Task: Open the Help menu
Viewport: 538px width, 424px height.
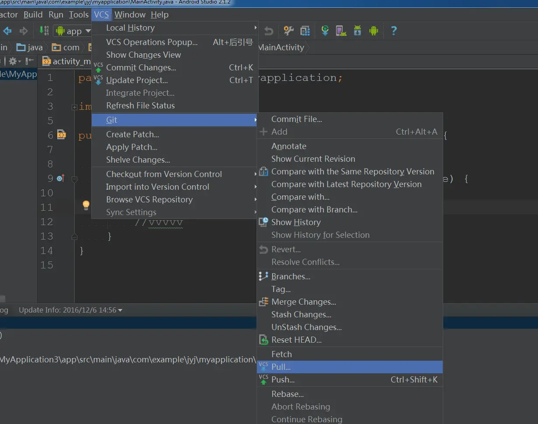Action: pyautogui.click(x=160, y=14)
